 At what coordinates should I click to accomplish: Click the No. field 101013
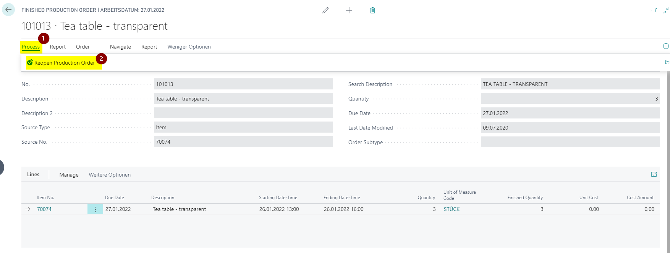click(243, 84)
